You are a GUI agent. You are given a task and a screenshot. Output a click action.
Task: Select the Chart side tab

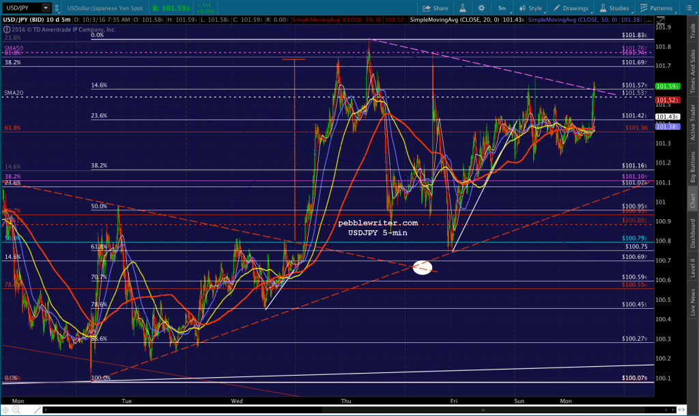pyautogui.click(x=693, y=201)
